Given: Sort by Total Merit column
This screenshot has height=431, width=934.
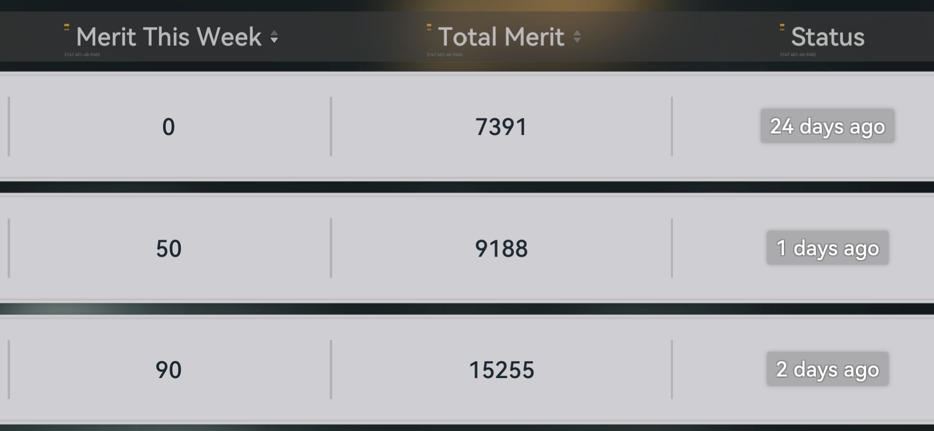Looking at the screenshot, I should click(x=577, y=37).
